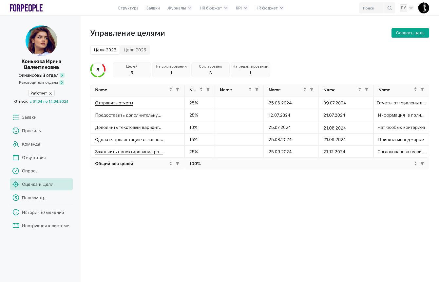Image resolution: width=439 pixels, height=282 pixels.
Task: Click the История изменений clock icon
Action: click(x=16, y=212)
